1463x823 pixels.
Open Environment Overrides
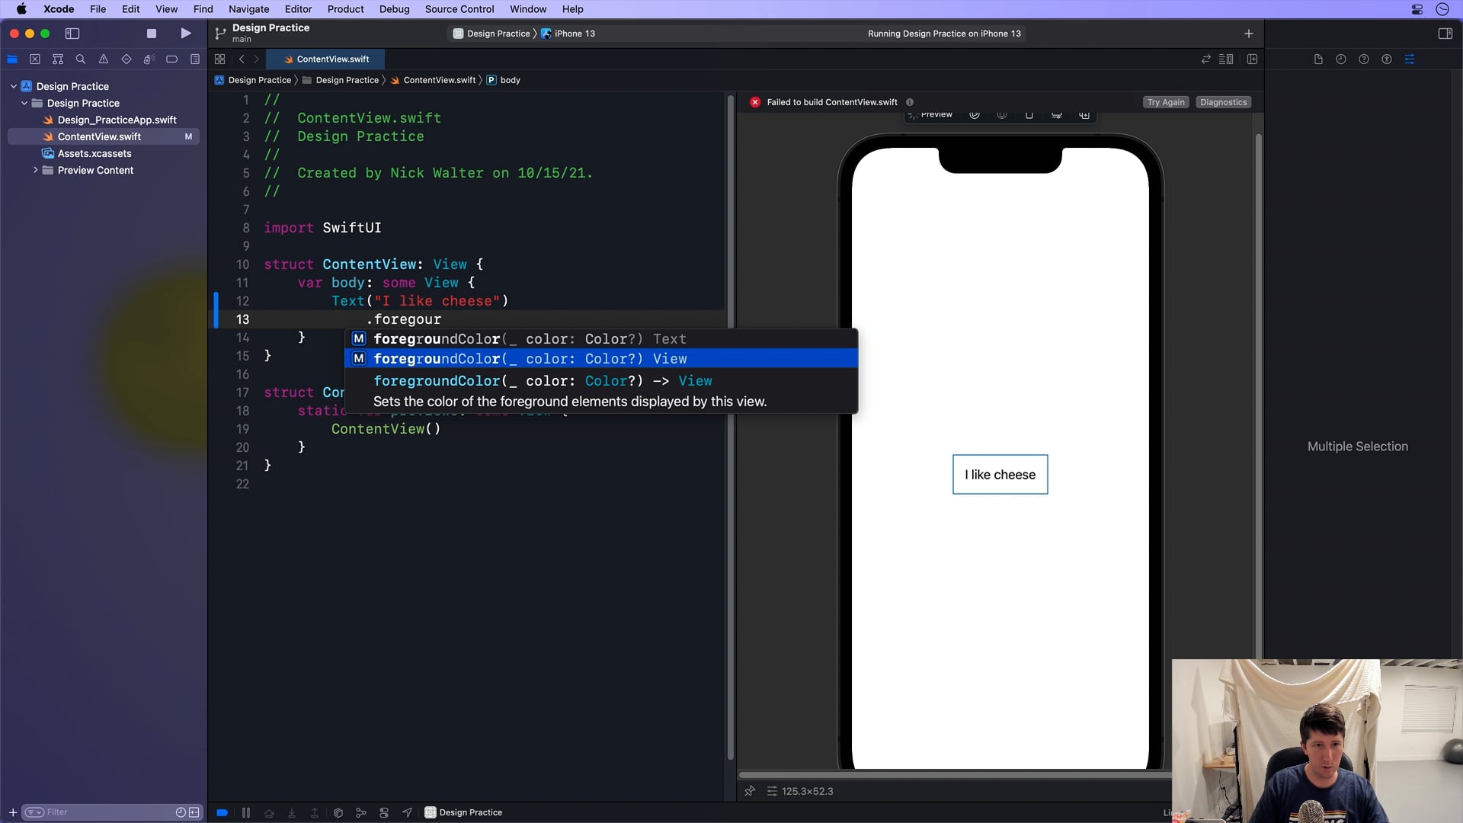pyautogui.click(x=384, y=812)
